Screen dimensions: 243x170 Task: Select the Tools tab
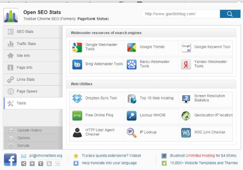point(33,103)
